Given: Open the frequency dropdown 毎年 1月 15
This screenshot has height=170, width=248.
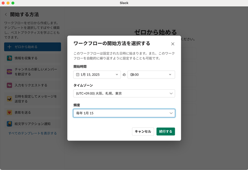Looking at the screenshot, I should click(124, 113).
